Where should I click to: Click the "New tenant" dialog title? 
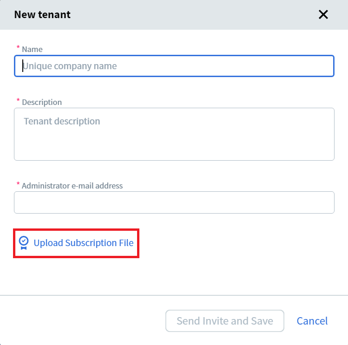(42, 14)
